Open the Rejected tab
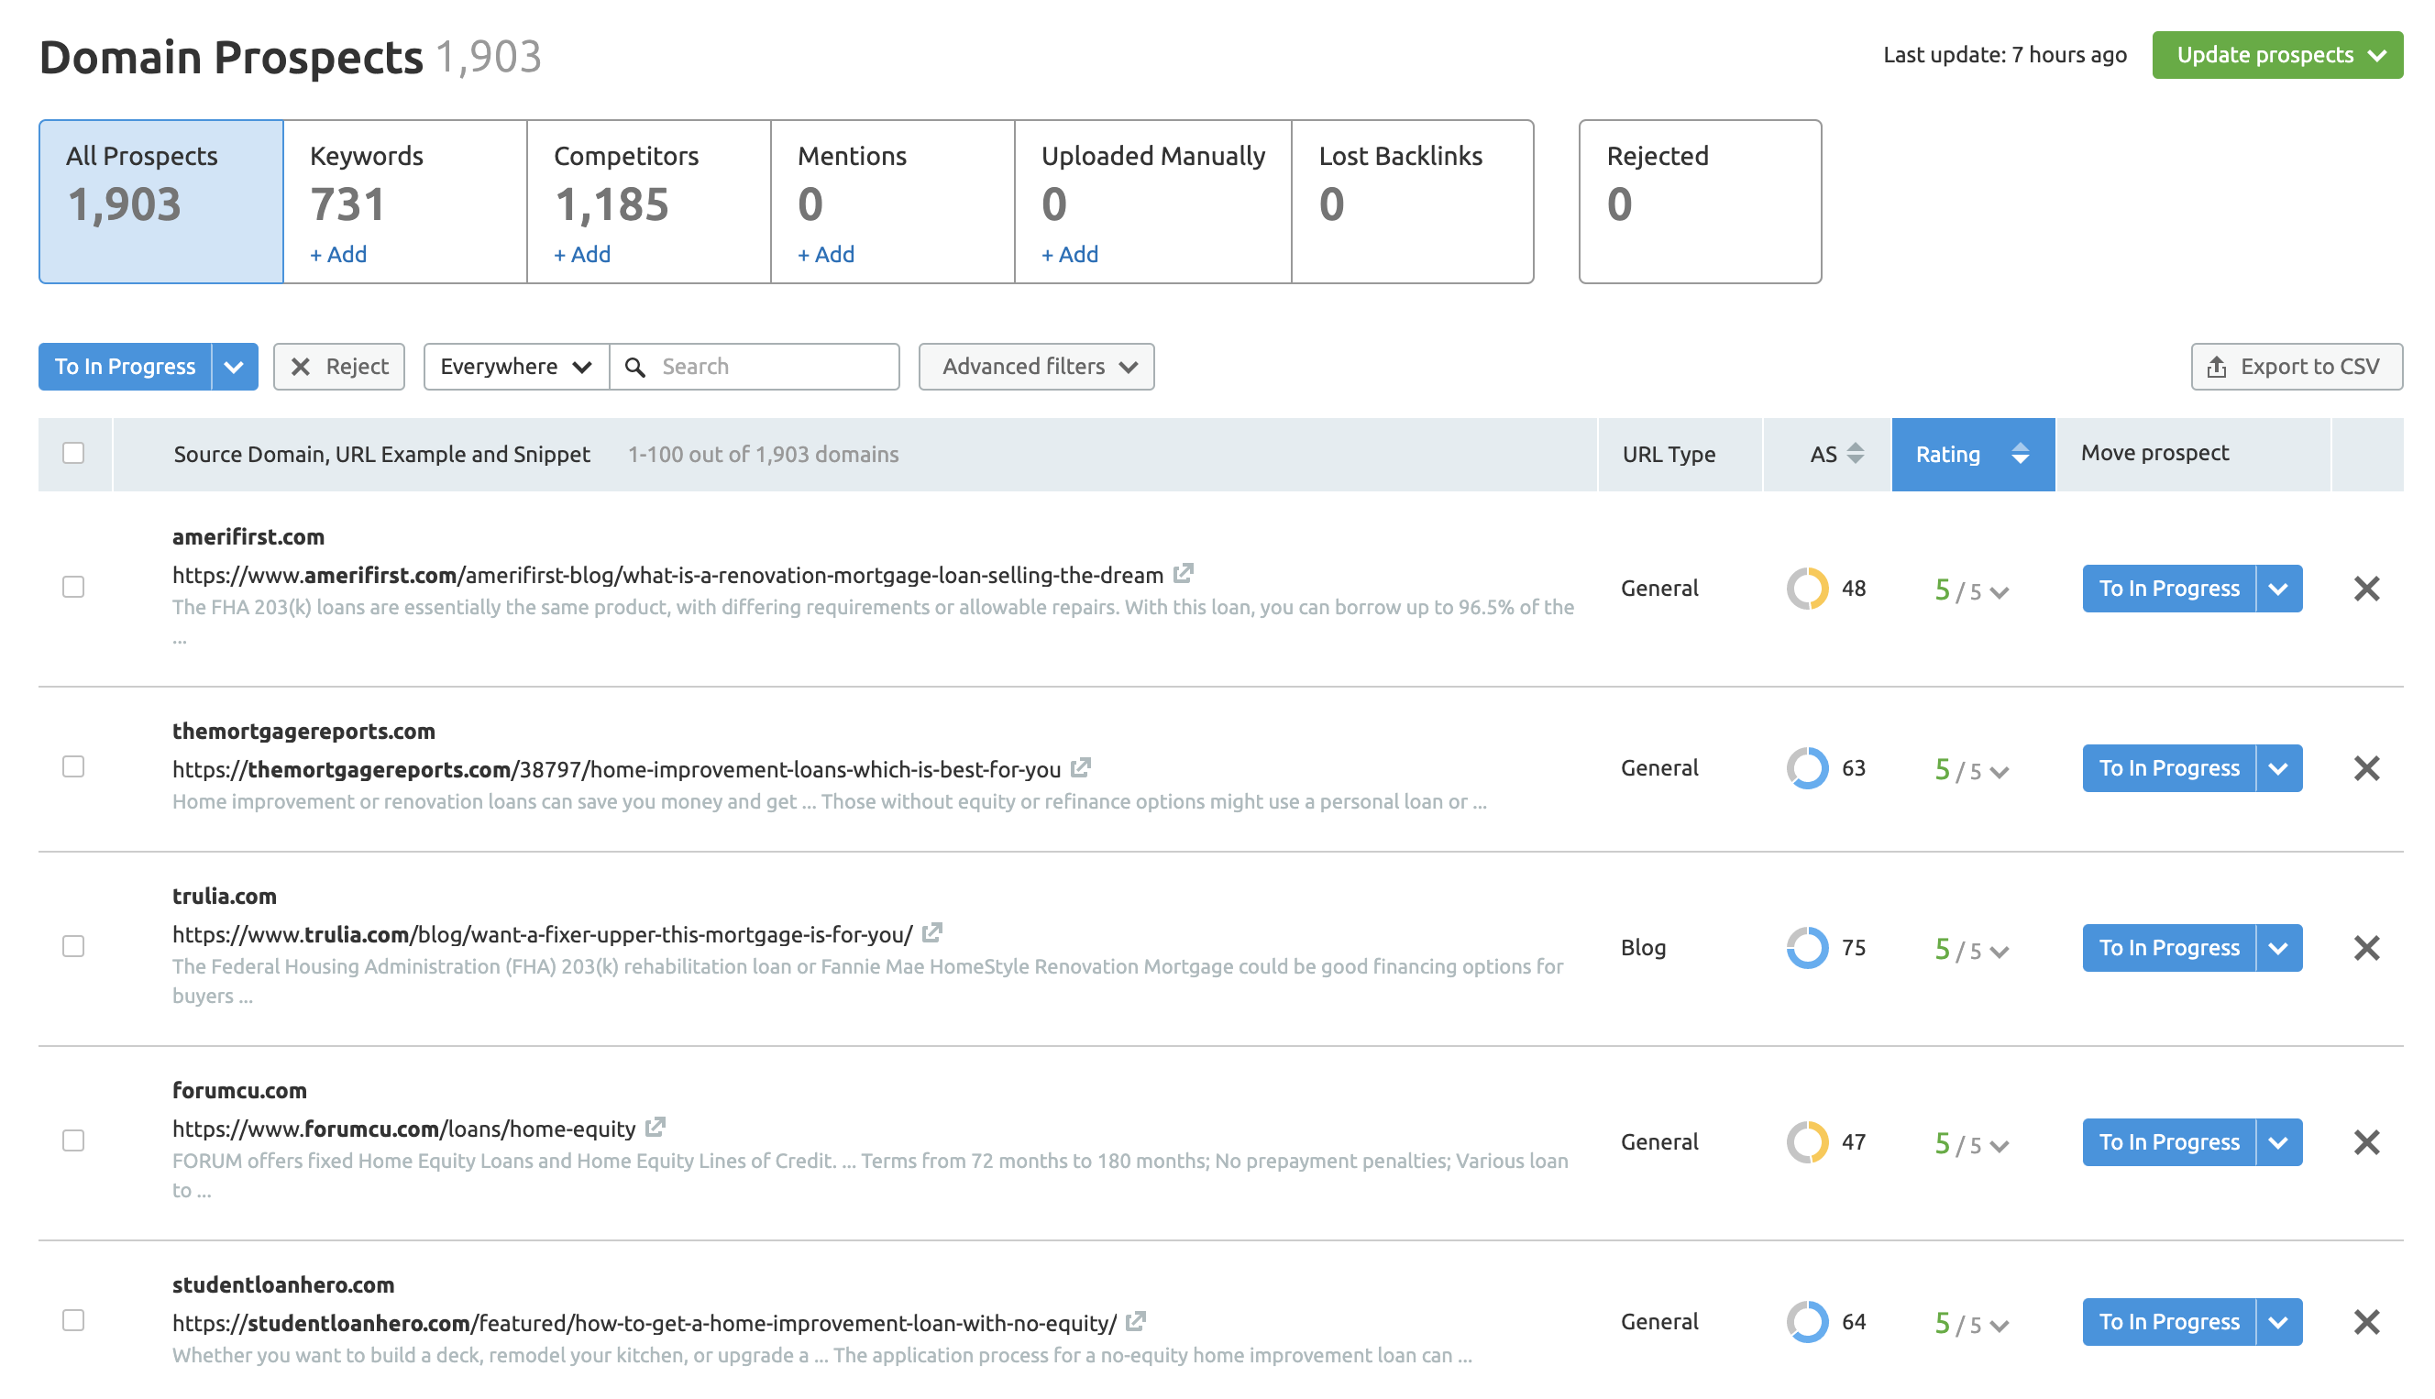Viewport: 2435px width, 1399px height. [x=1699, y=202]
